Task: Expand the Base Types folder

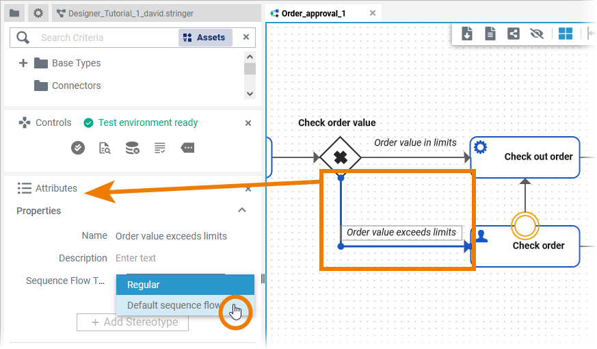Action: (x=23, y=63)
